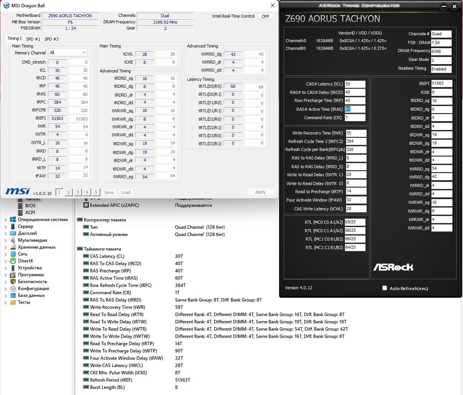Viewport: 463px width, 395px height.
Task: Switch to the SPD #3 tab
Action: coord(51,39)
